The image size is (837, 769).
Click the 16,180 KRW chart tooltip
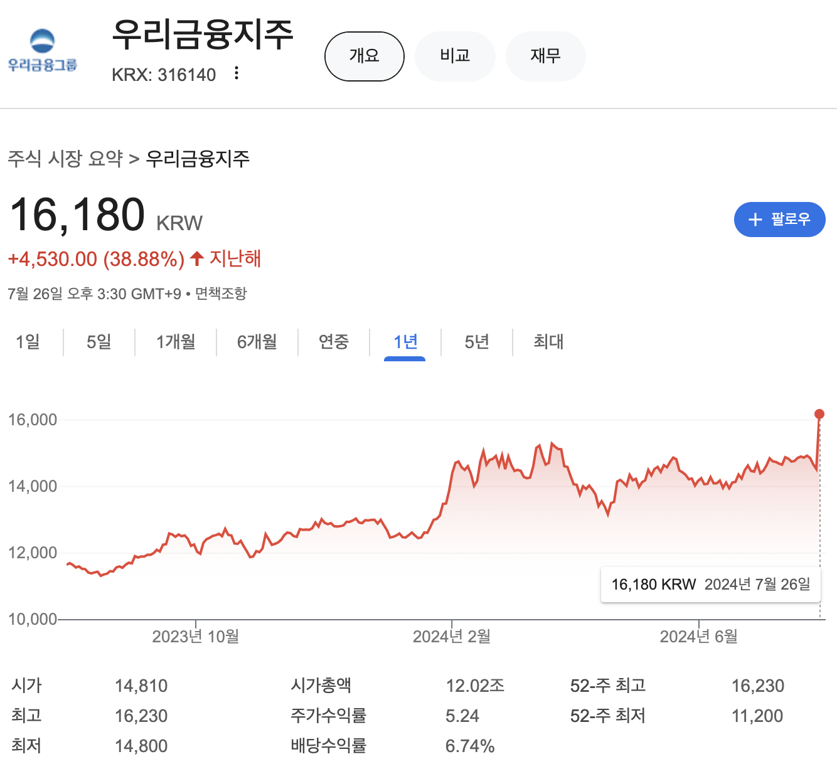pyautogui.click(x=711, y=585)
